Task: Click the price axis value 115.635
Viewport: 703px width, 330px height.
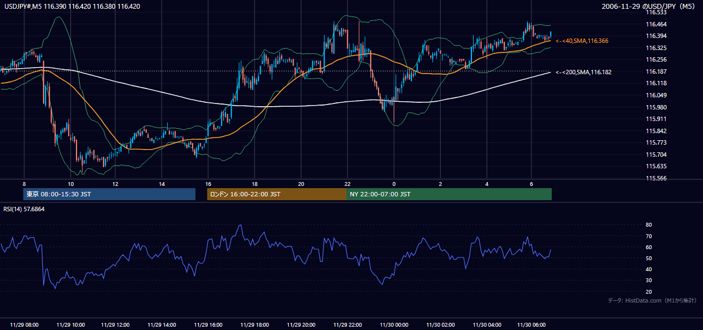Action: coord(656,166)
